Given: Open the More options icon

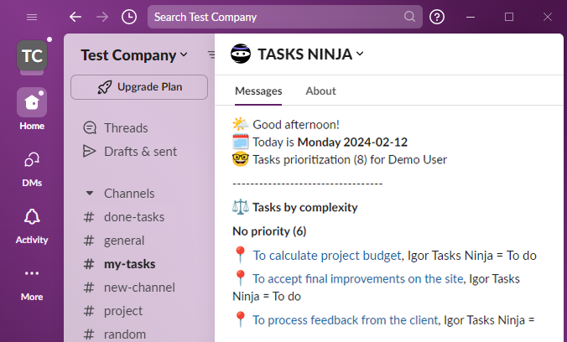Looking at the screenshot, I should pyautogui.click(x=32, y=274).
